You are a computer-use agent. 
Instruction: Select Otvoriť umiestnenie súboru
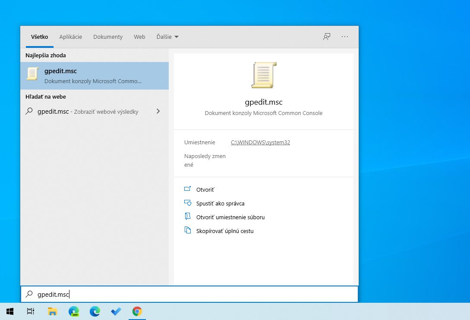click(x=230, y=217)
